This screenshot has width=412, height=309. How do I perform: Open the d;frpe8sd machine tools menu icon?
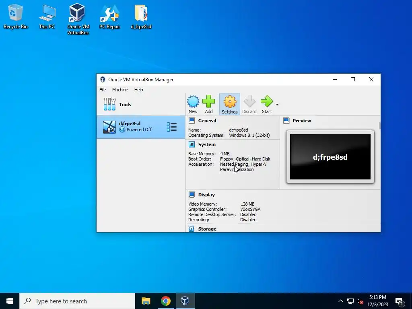(x=171, y=127)
